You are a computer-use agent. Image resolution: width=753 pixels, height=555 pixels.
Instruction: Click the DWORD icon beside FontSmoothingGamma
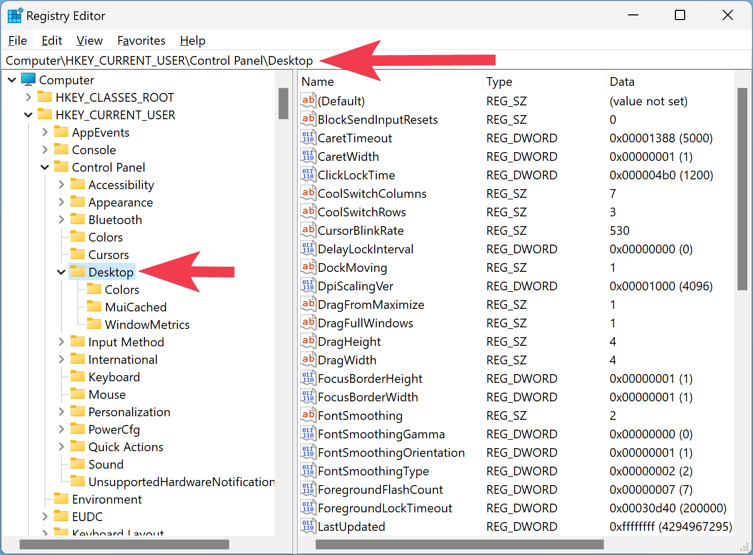pos(308,433)
